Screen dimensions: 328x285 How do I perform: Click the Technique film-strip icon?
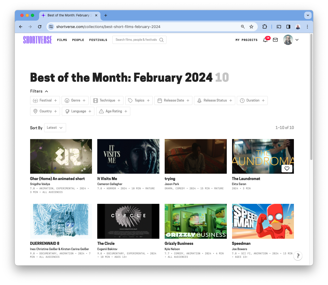(x=96, y=100)
